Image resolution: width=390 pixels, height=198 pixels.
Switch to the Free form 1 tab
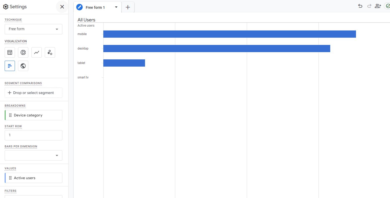pos(95,7)
